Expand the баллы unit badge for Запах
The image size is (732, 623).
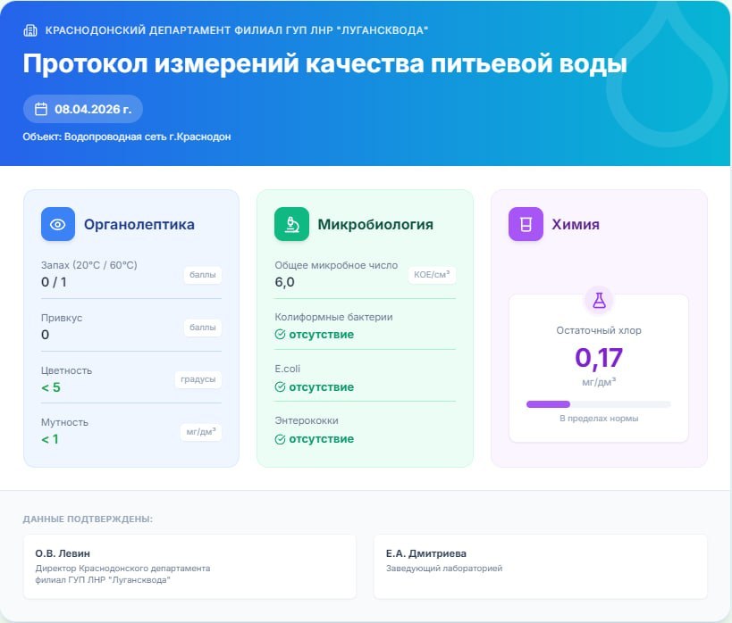203,276
